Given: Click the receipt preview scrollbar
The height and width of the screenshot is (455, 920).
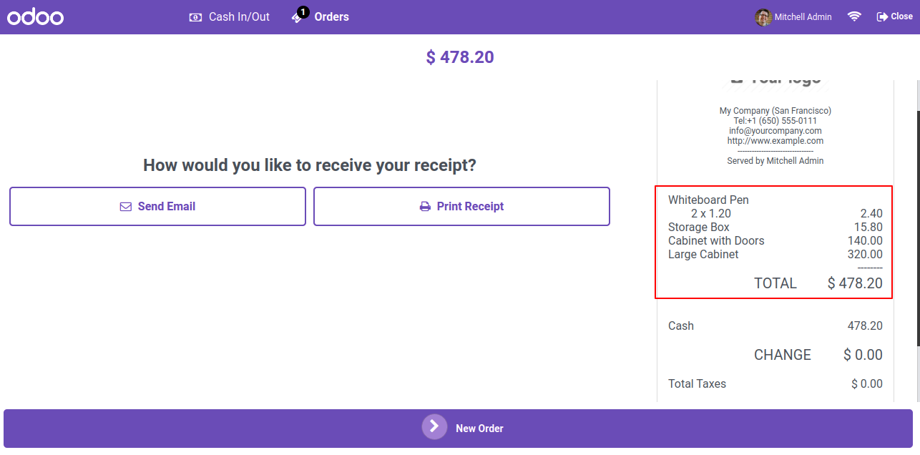Looking at the screenshot, I should tap(918, 229).
